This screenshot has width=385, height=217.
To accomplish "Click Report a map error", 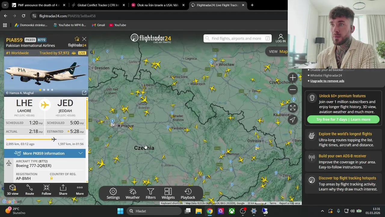I will [290, 203].
